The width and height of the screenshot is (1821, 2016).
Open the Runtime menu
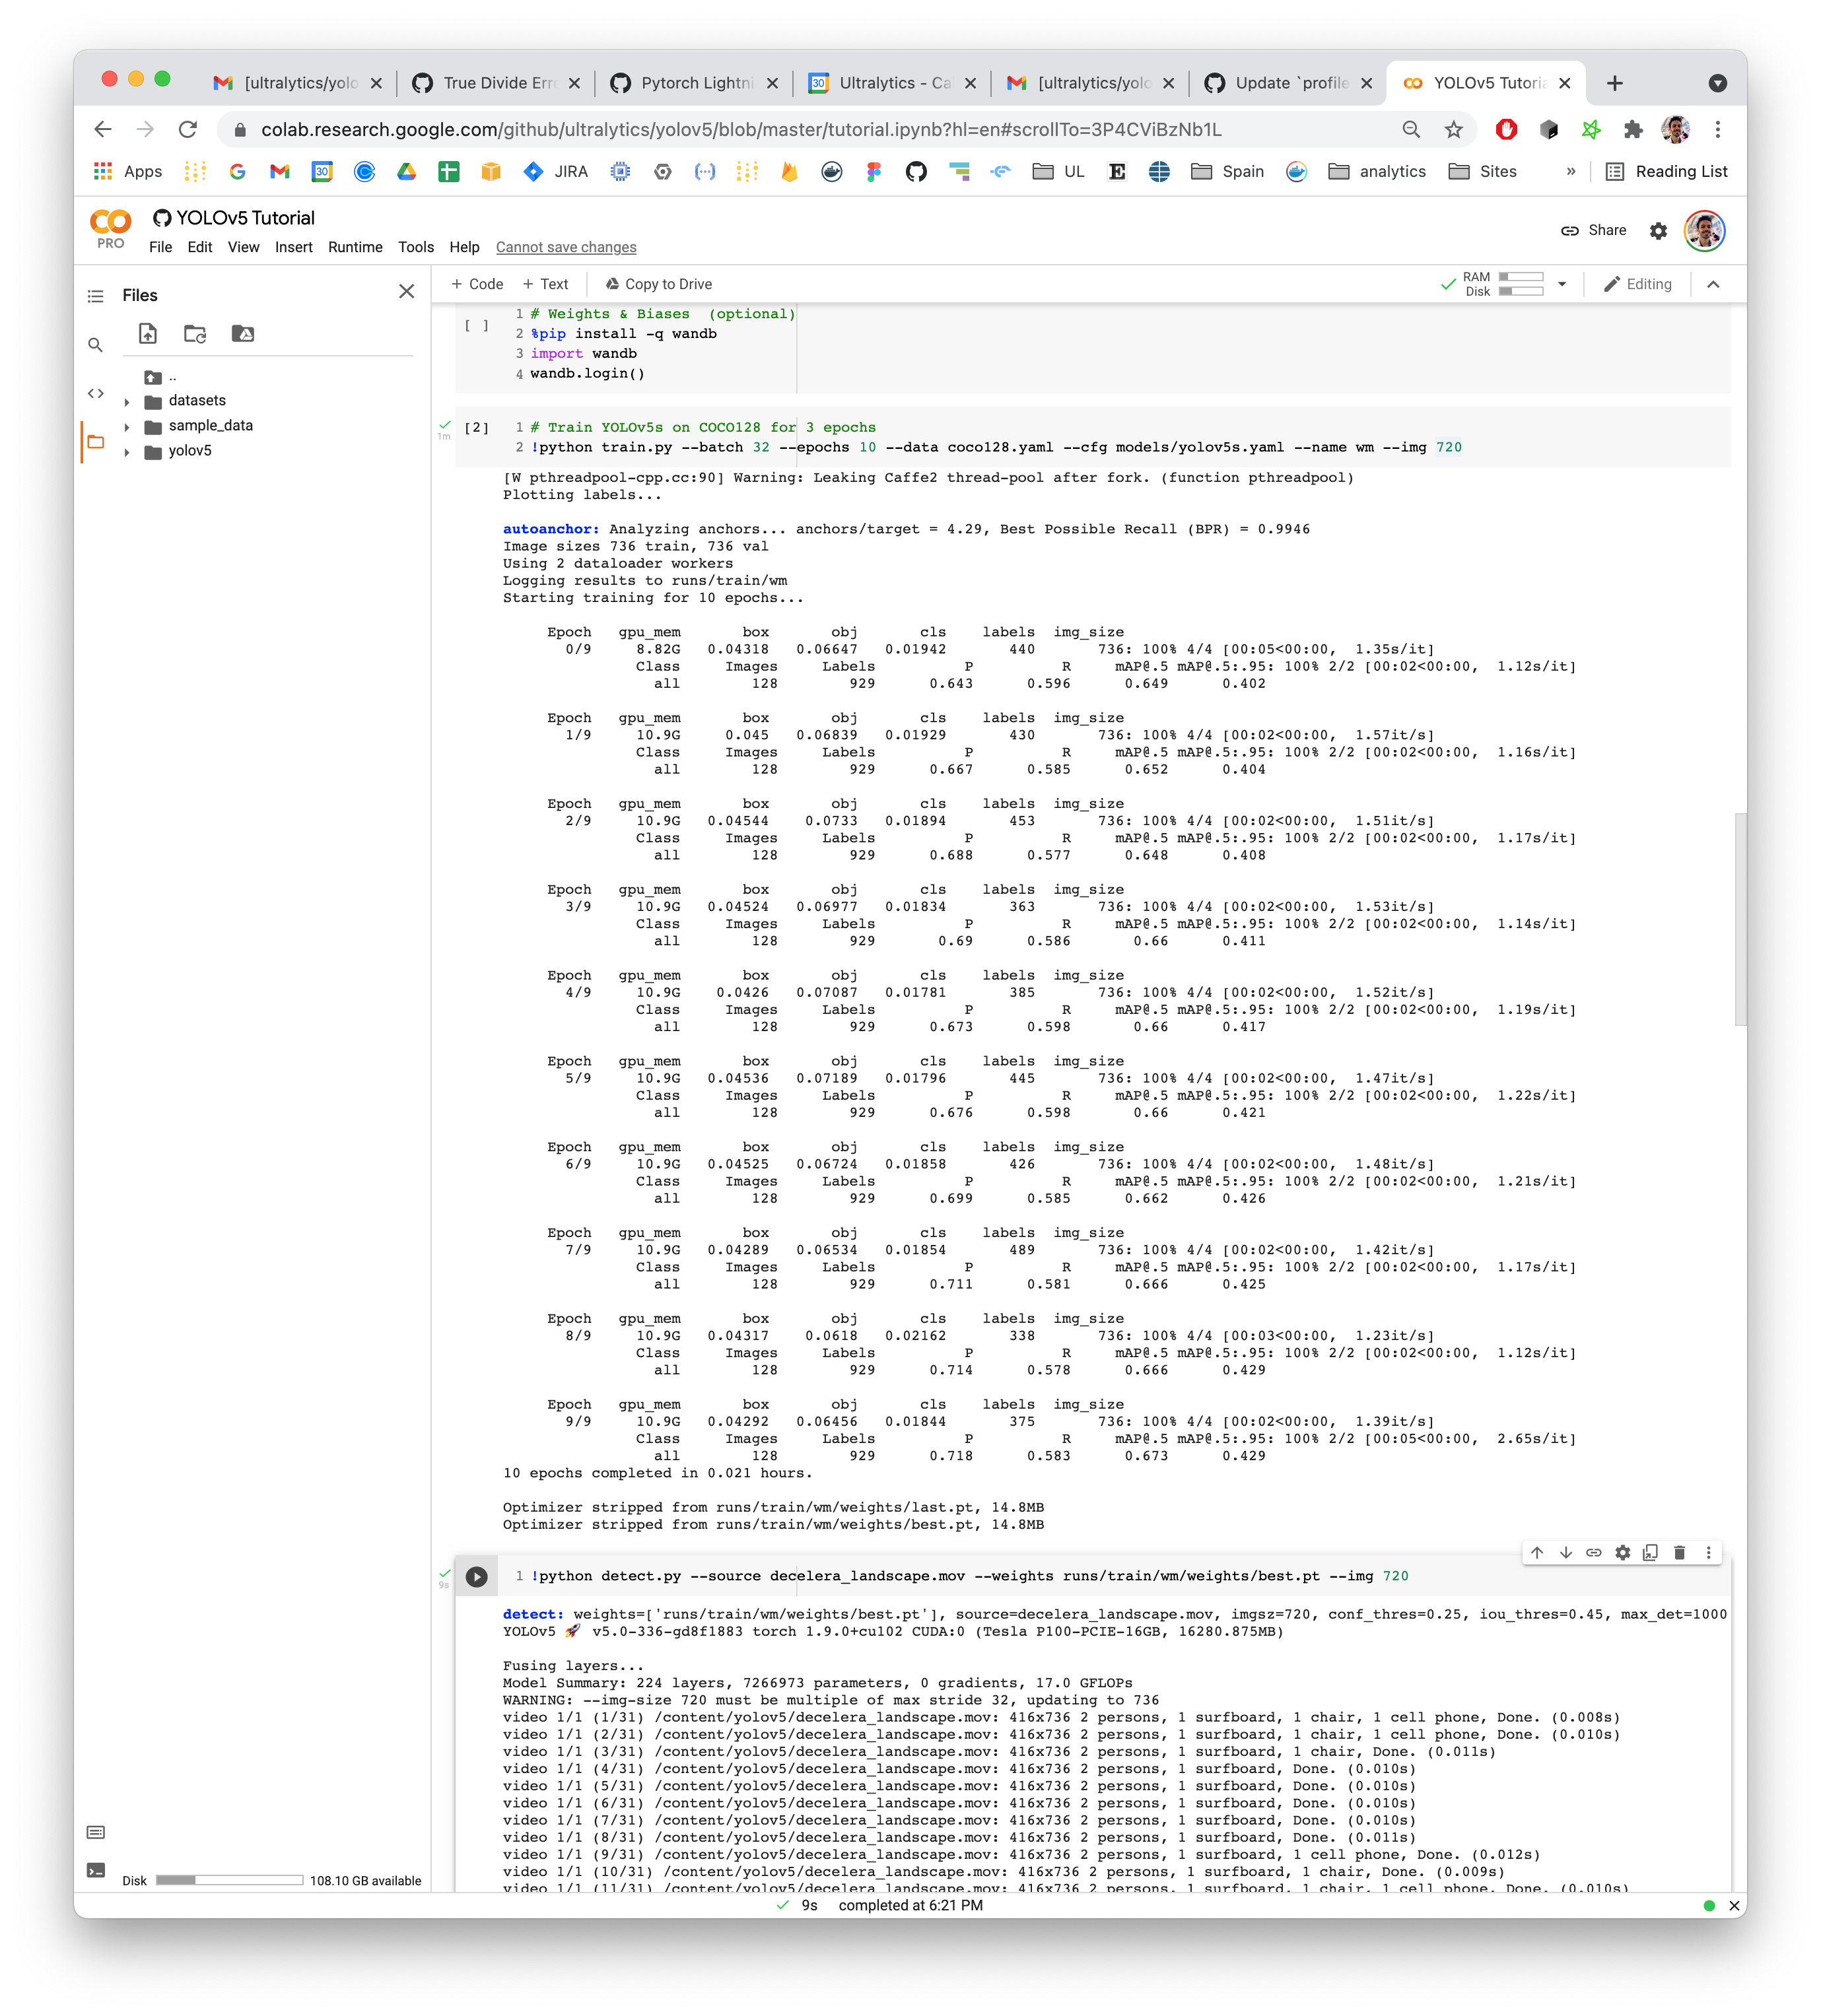point(355,247)
